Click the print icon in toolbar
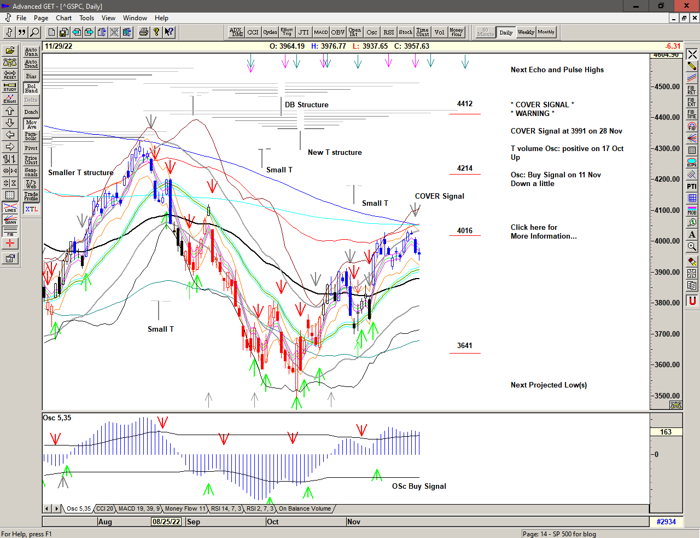The height and width of the screenshot is (538, 700). point(143,32)
